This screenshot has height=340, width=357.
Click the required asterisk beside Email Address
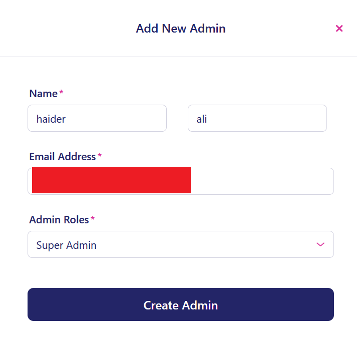tap(100, 156)
